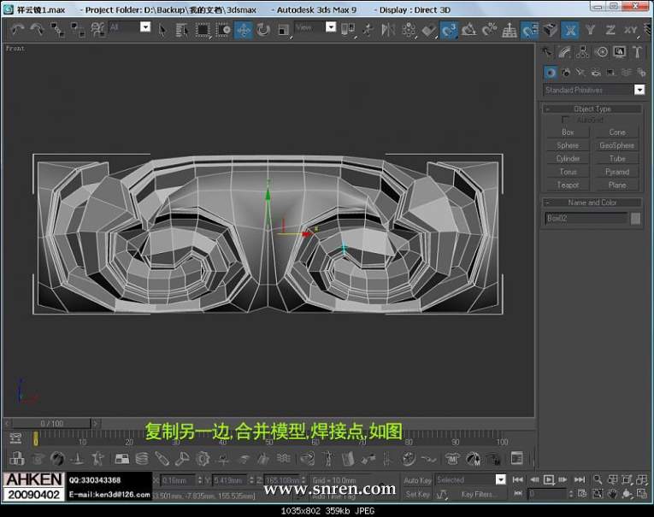
Task: Click the object color swatch beside Box02
Action: pyautogui.click(x=635, y=219)
